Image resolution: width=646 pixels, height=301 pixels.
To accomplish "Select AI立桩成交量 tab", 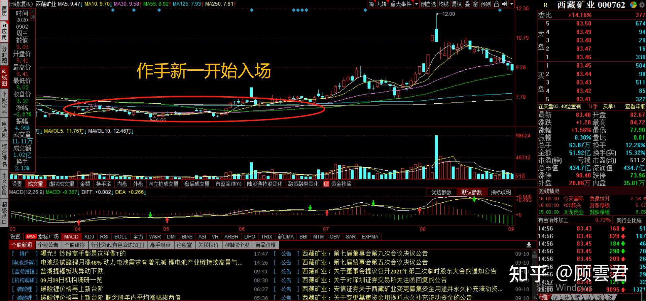I will [x=164, y=184].
